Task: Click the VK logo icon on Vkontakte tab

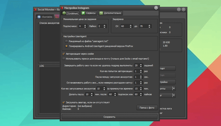Action: click(39, 17)
